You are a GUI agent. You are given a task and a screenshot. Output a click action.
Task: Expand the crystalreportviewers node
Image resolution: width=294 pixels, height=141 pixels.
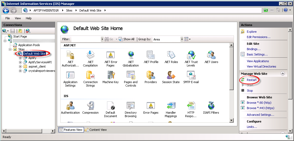[20, 71]
